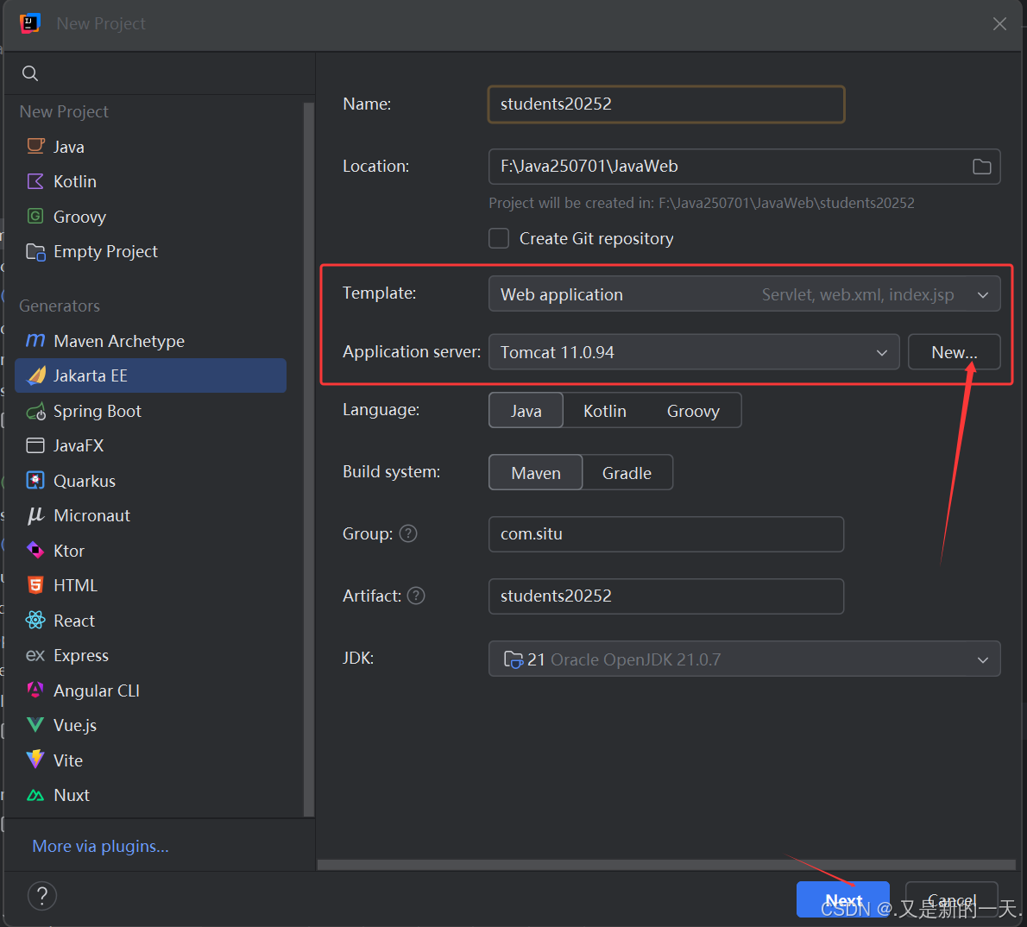Click the Cancel button

coord(951,900)
